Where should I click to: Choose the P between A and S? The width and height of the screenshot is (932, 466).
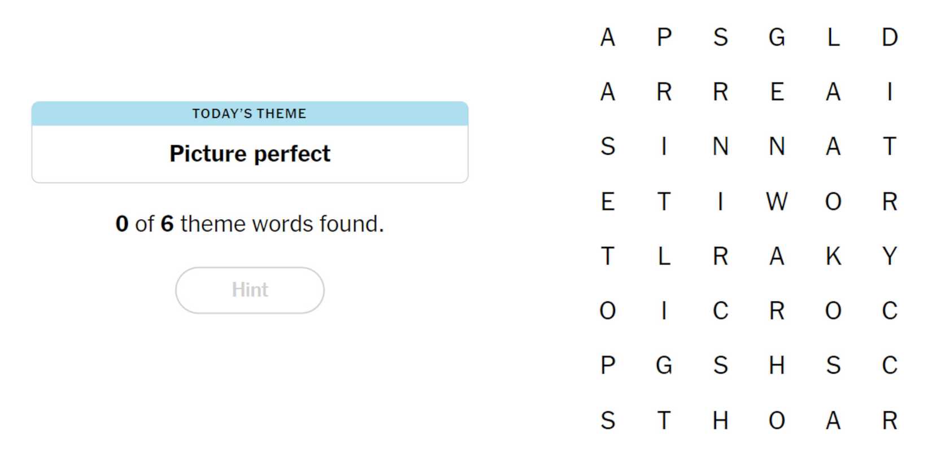(664, 38)
